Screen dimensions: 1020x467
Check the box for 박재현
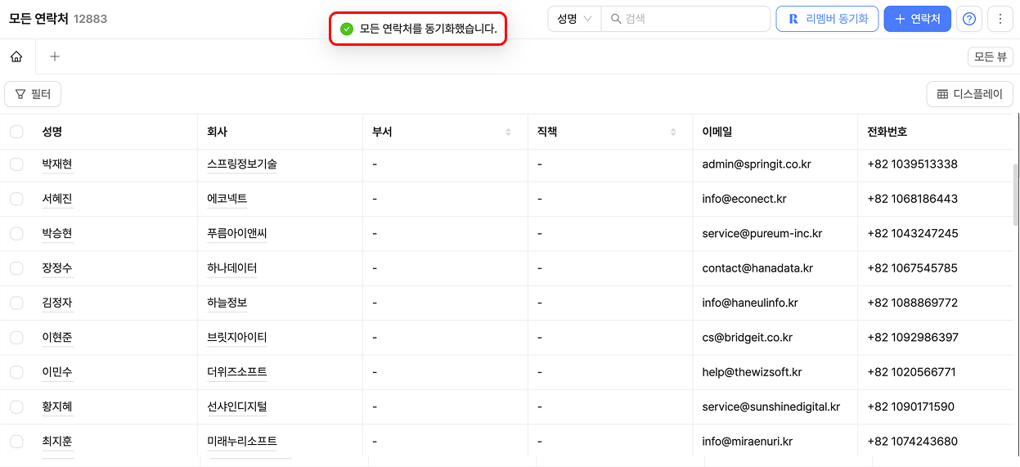[16, 164]
